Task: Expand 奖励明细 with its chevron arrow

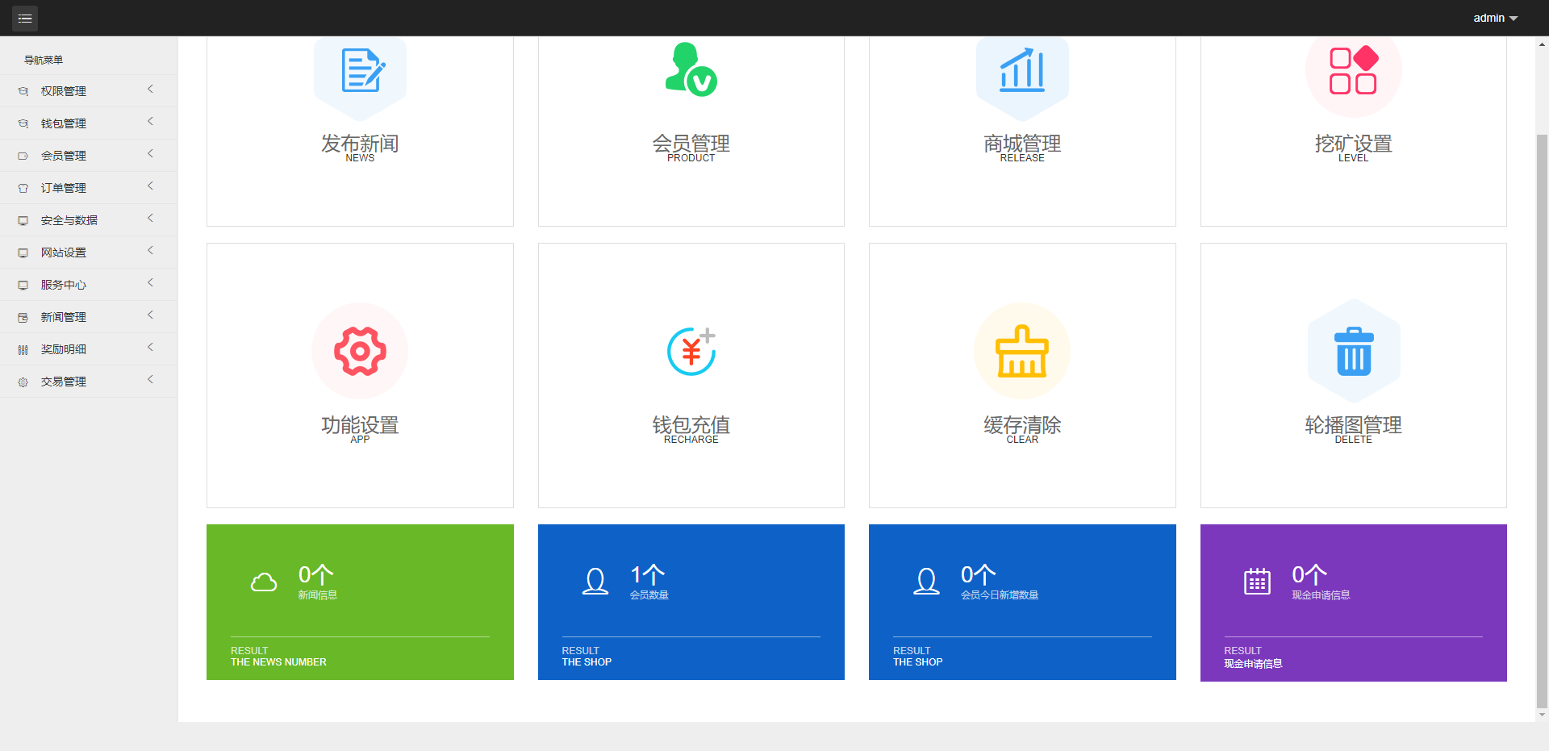Action: coord(150,348)
